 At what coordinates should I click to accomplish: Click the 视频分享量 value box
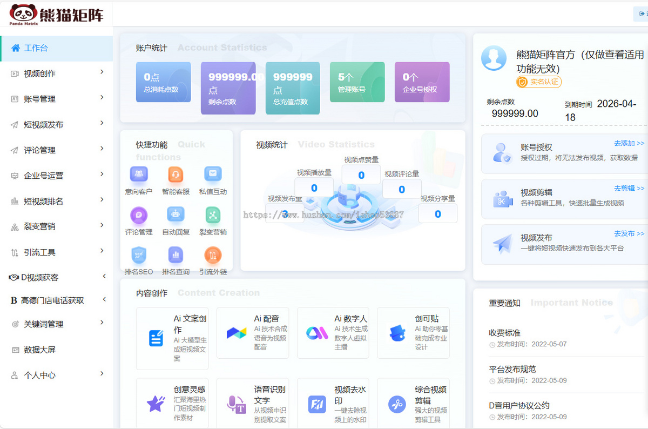point(438,213)
